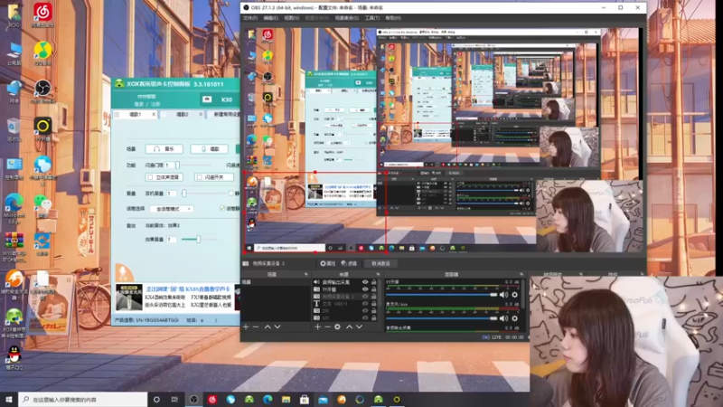
Task: Open the Help menu in OBS
Action: click(x=393, y=18)
